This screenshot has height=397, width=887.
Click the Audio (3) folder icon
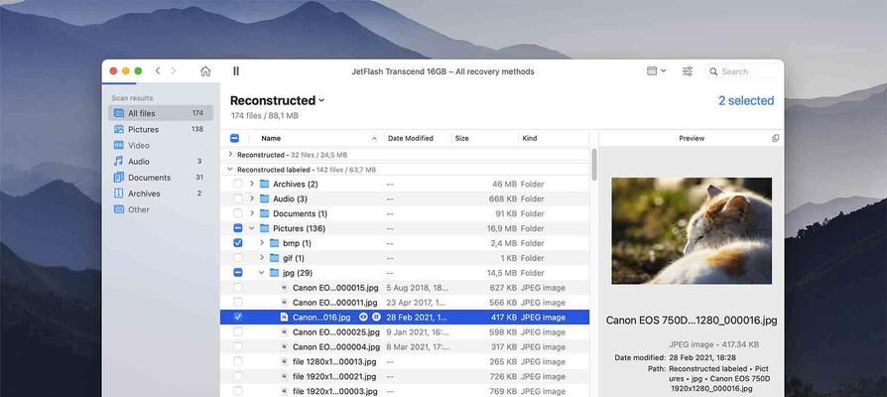[264, 198]
